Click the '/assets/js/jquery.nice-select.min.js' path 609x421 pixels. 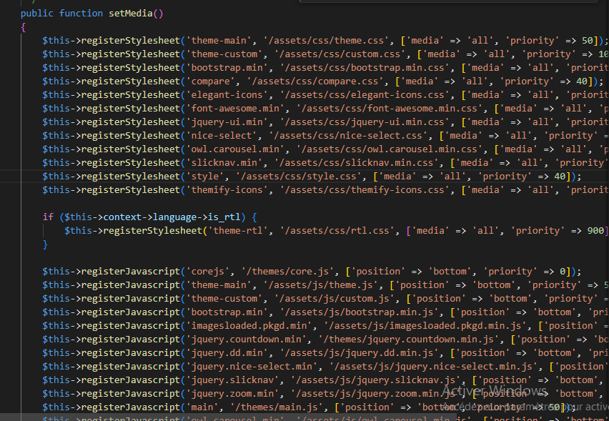tap(433, 367)
